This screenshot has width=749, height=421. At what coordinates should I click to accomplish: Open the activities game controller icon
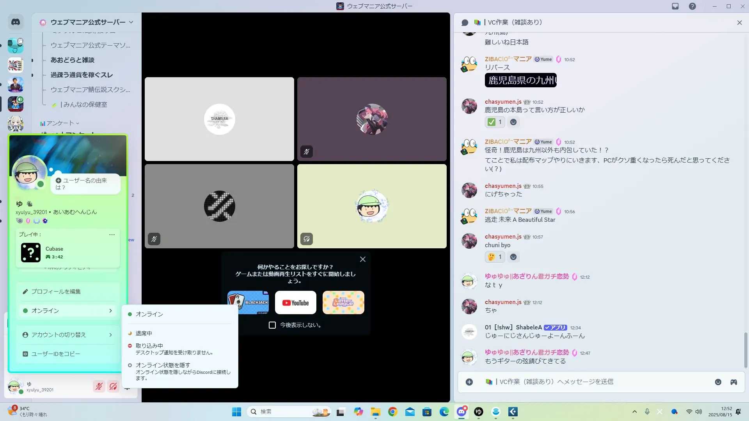[x=734, y=382]
